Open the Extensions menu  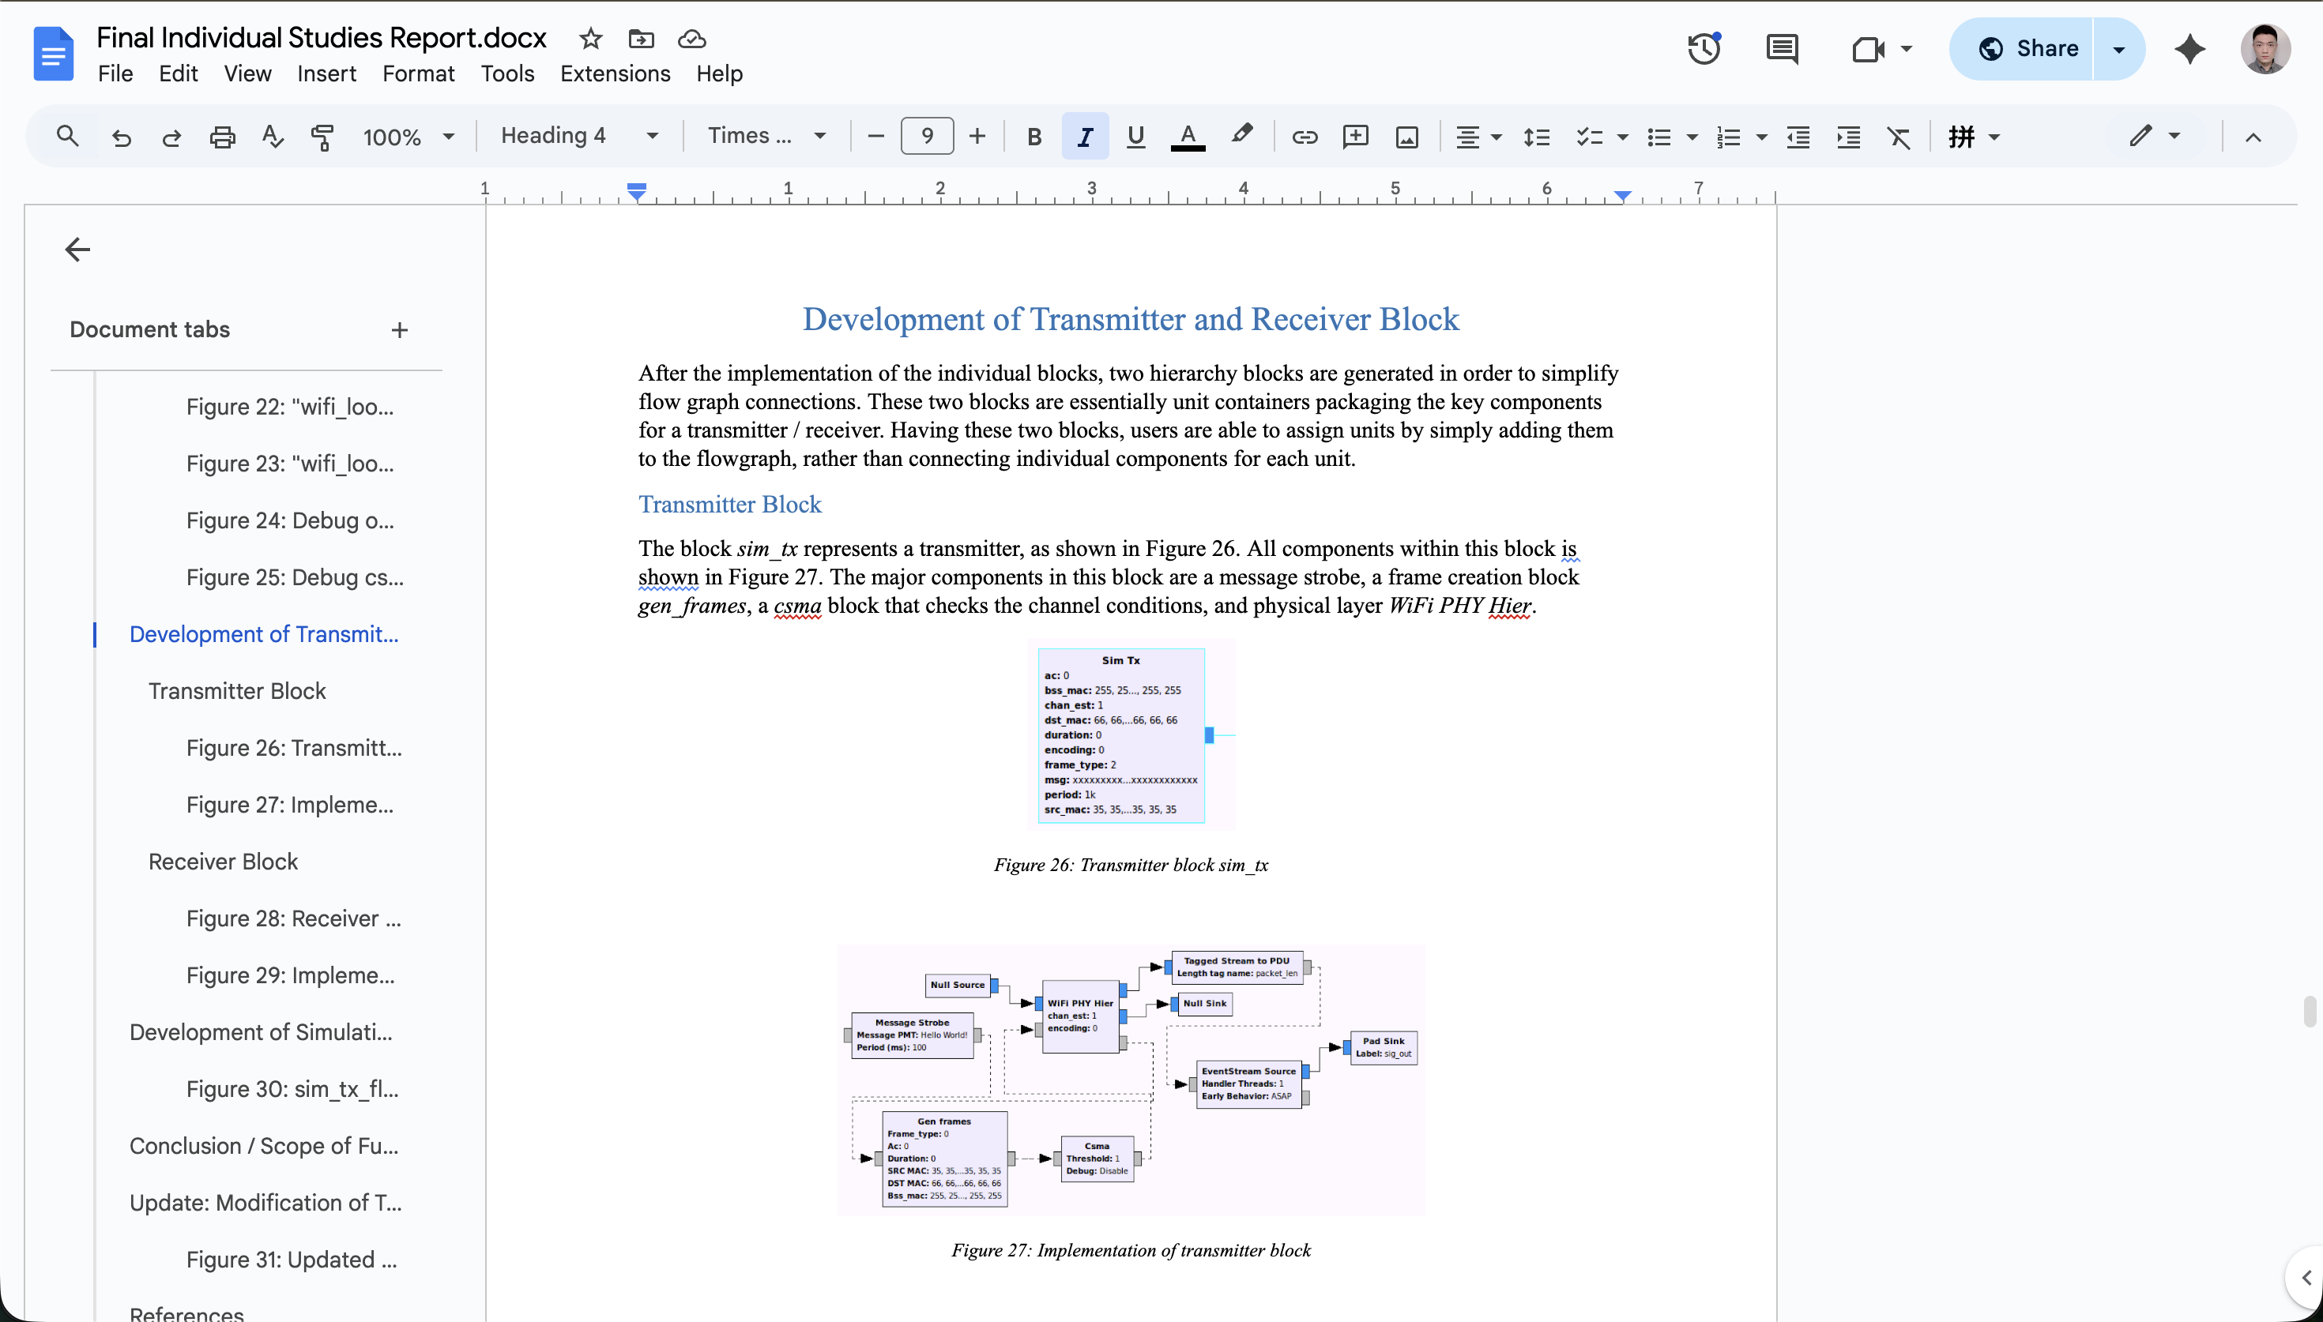(x=615, y=73)
